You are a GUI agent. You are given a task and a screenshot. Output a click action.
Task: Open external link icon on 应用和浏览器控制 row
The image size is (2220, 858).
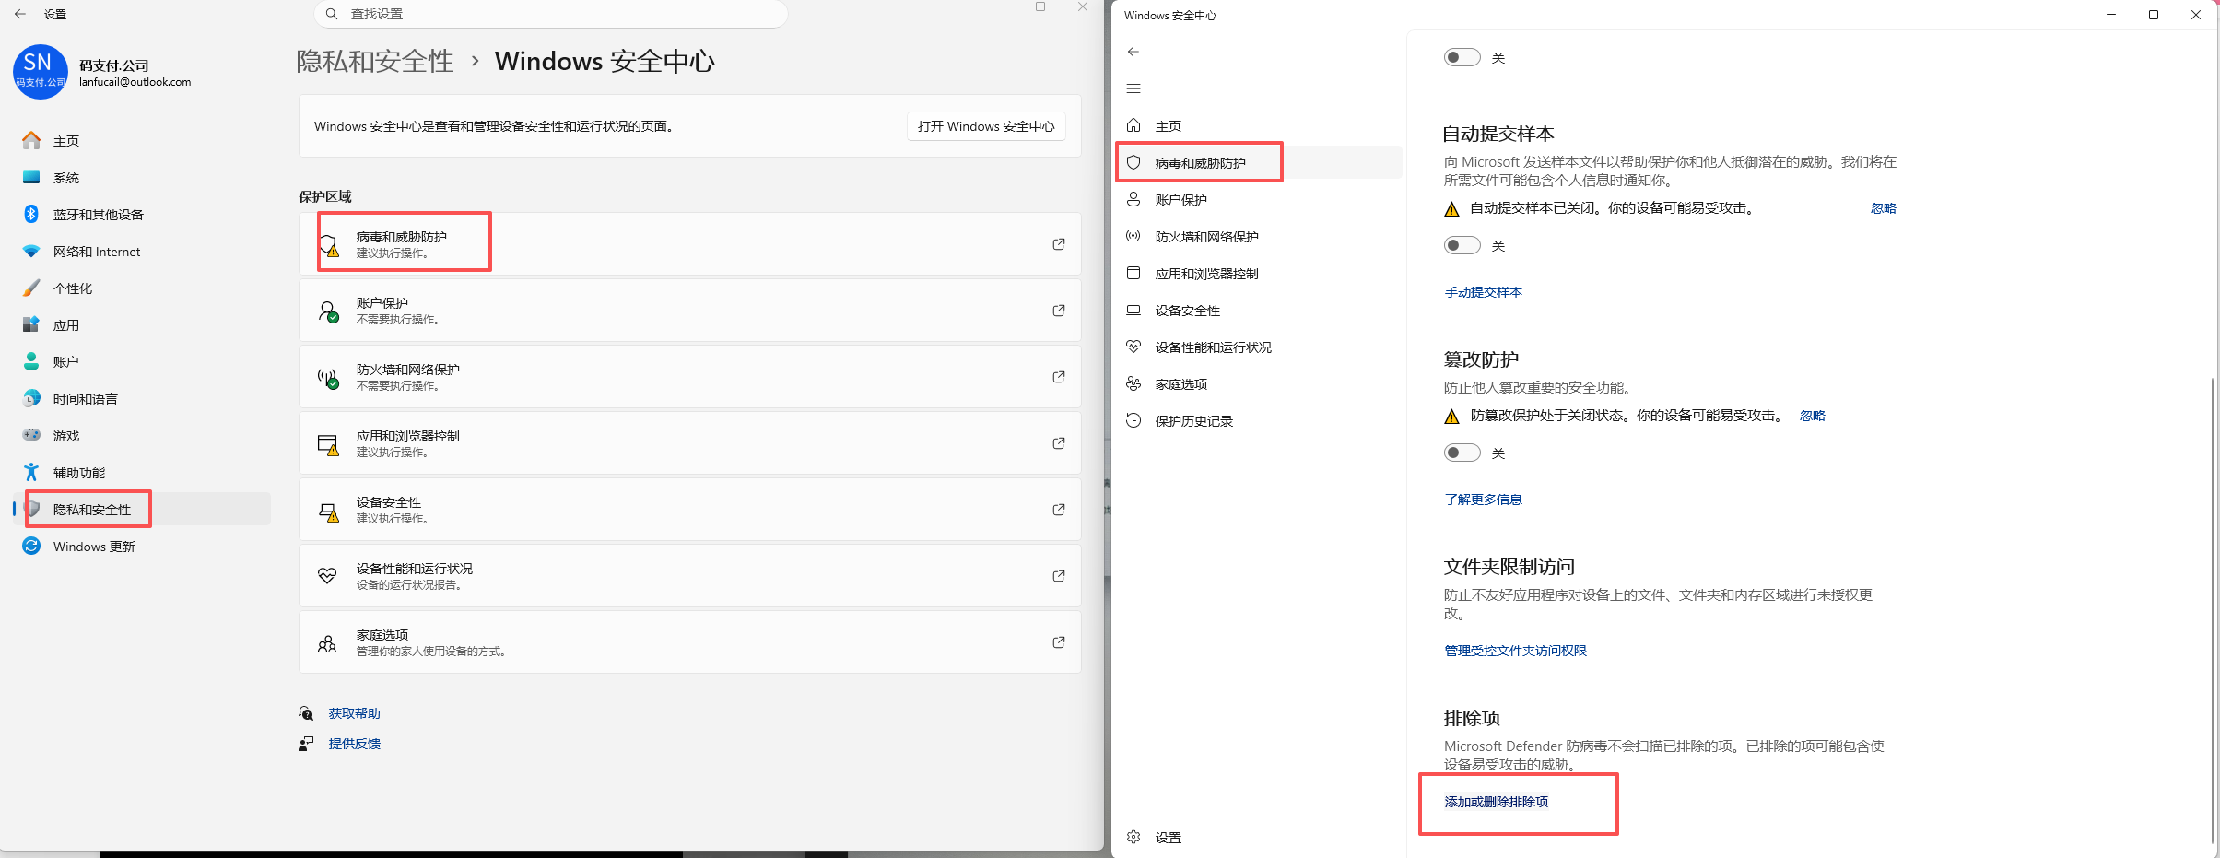[x=1059, y=443]
